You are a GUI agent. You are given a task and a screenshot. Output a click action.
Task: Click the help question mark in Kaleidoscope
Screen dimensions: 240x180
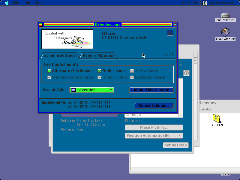tap(170, 33)
